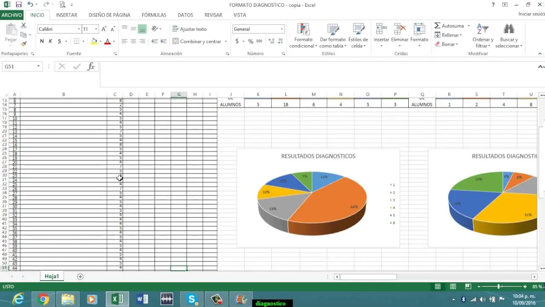Toggle Wrap Text (Ajustar texto)
545x307 pixels.
(189, 29)
